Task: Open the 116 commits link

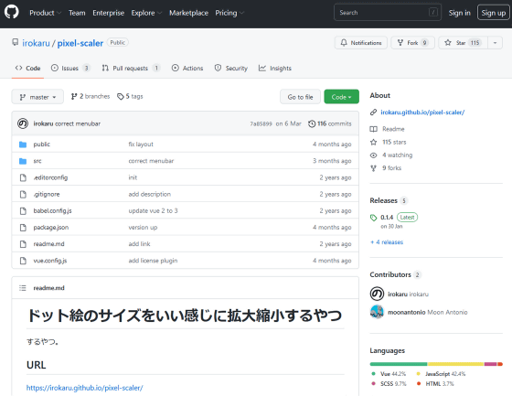Action: 330,123
